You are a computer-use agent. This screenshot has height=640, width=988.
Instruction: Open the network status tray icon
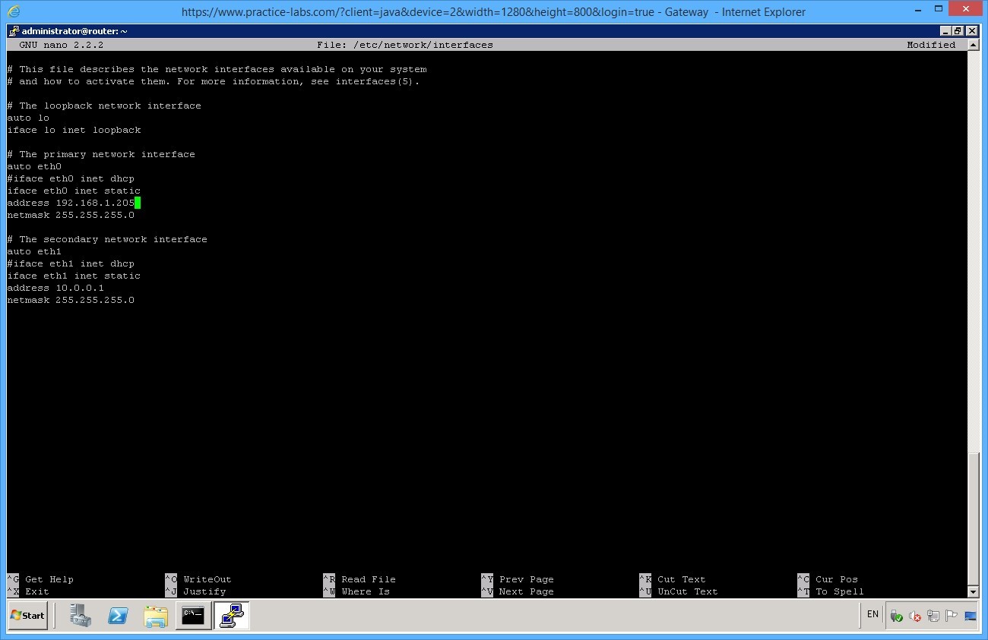point(934,616)
